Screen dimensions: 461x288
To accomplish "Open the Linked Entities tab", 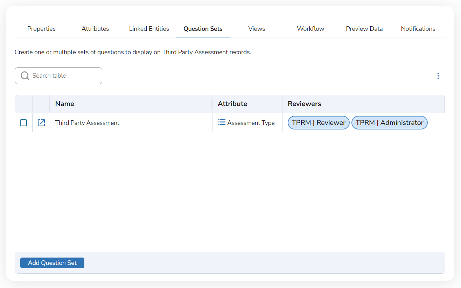I will (149, 29).
